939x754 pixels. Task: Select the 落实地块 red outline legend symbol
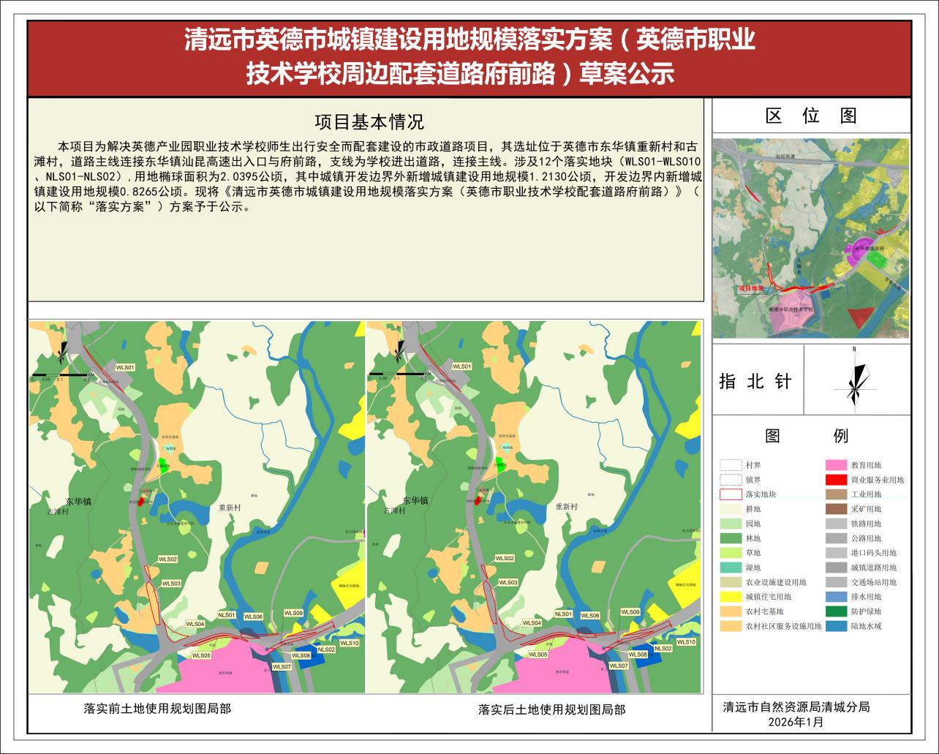(729, 494)
